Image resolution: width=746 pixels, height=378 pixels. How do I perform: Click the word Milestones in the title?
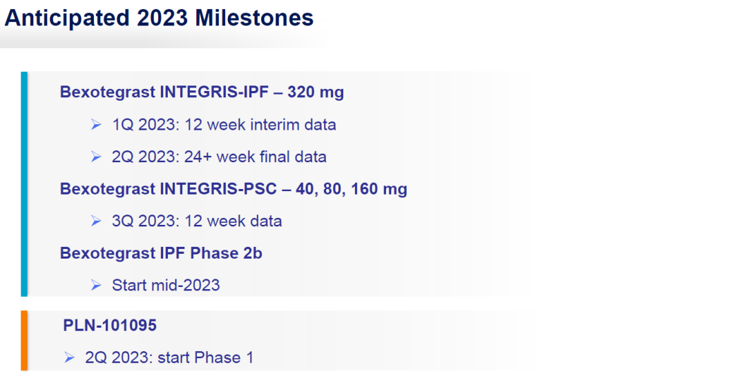pos(254,18)
